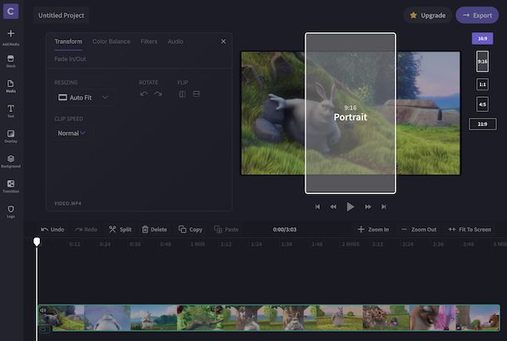Image resolution: width=507 pixels, height=341 pixels.
Task: Click the playhead marker on timeline
Action: (37, 241)
